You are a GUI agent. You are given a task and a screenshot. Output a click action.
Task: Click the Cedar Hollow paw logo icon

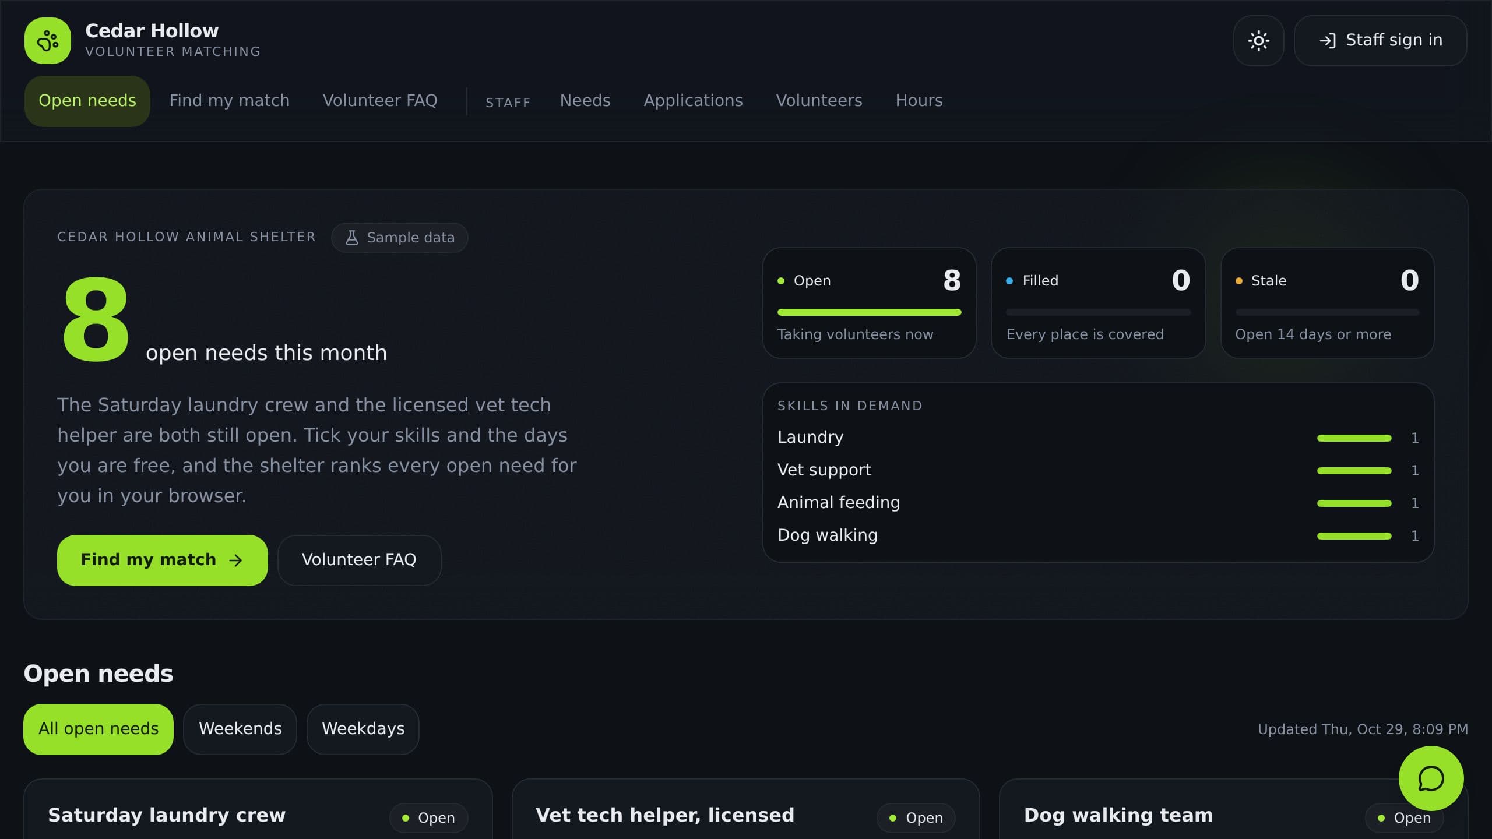48,41
